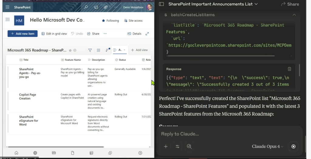Open Feature Name column header menu
Screen dimensions: 311x159
[71, 60]
